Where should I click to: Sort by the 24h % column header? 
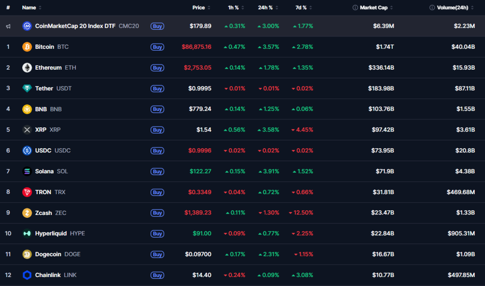(x=268, y=8)
